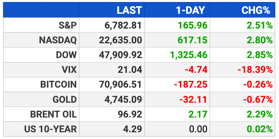Click Brent Oil change percent 2.29%

259,114
